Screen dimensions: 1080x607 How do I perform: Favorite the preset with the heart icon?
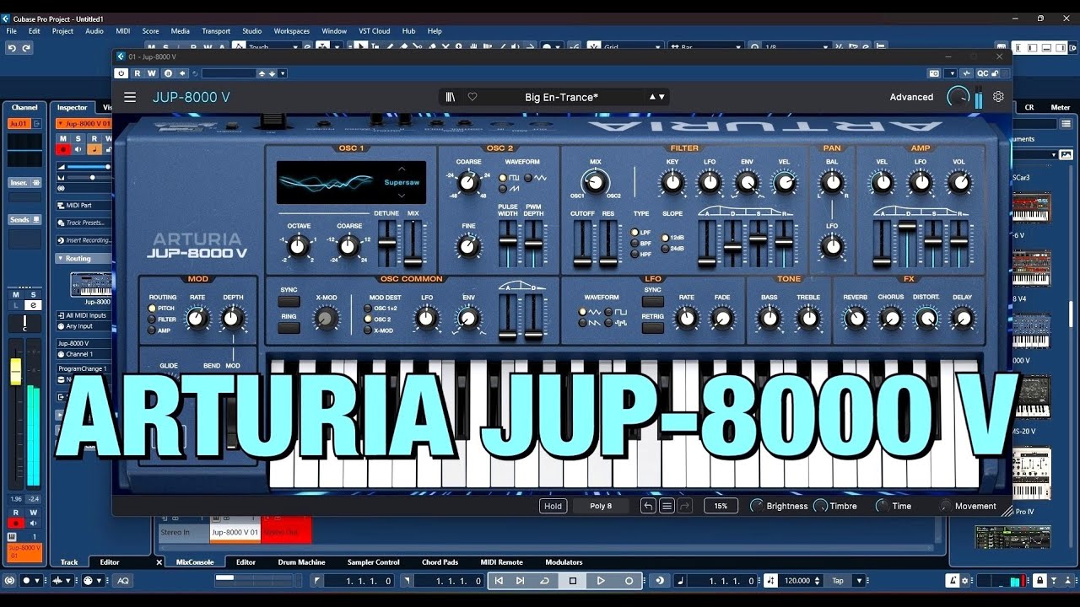pyautogui.click(x=472, y=97)
